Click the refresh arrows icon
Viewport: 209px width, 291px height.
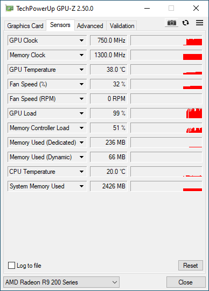[x=185, y=23]
